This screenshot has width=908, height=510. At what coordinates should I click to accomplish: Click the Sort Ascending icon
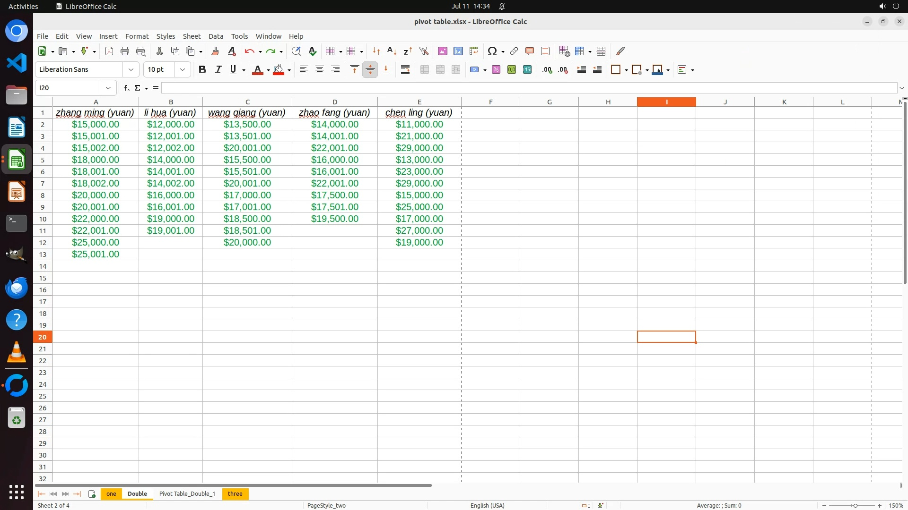coord(392,51)
